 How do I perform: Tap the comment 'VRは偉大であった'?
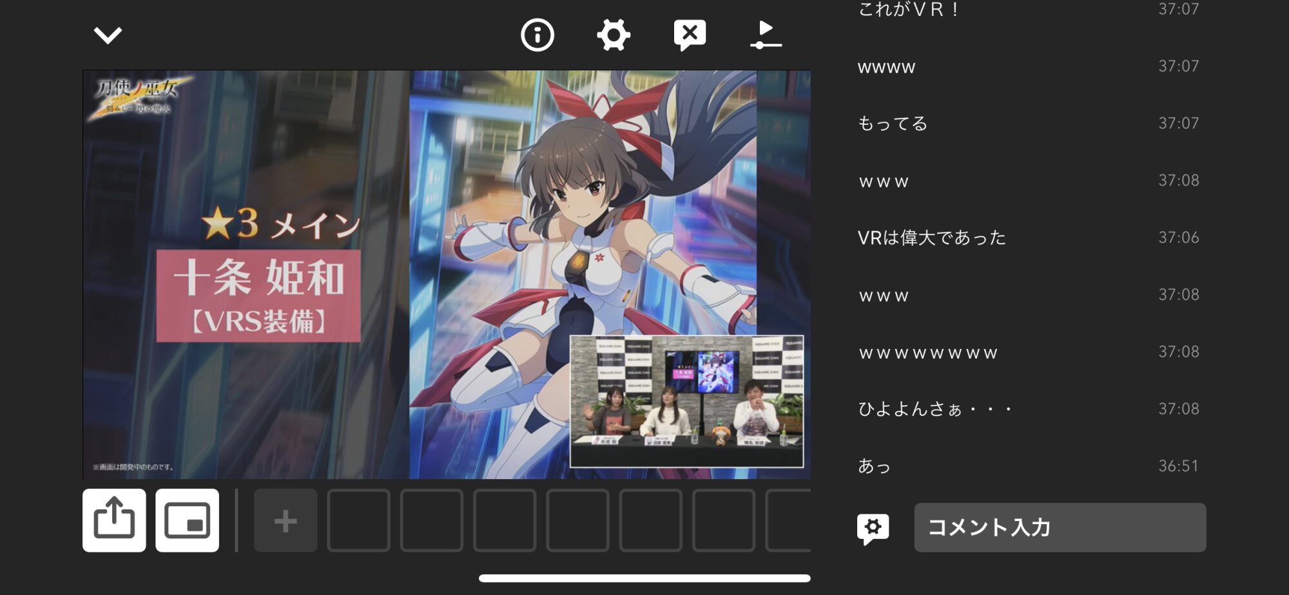pyautogui.click(x=932, y=238)
